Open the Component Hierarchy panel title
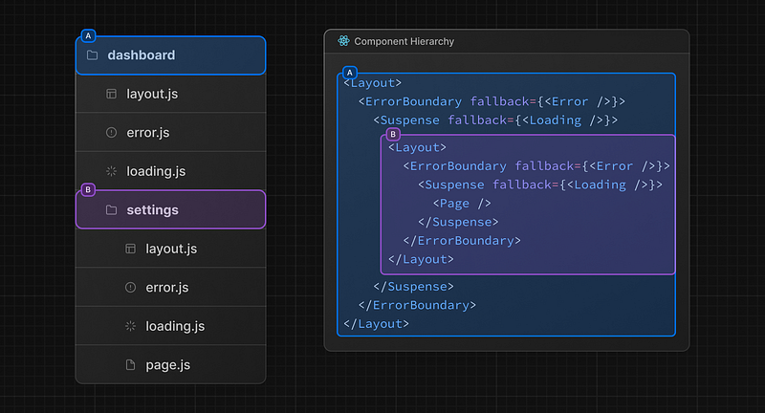Viewport: 765px width, 413px height. (x=404, y=41)
